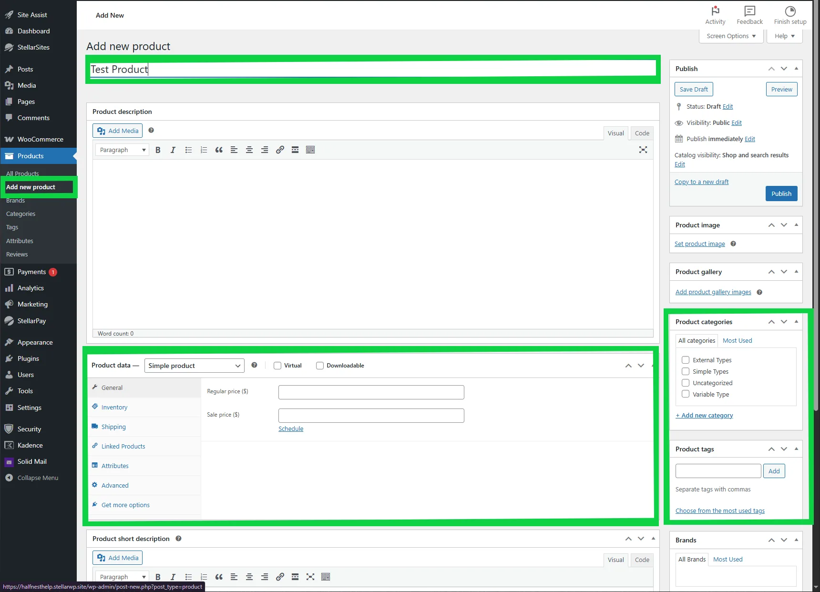Viewport: 820px width, 592px height.
Task: Apply bold formatting in the description editor
Action: 158,150
